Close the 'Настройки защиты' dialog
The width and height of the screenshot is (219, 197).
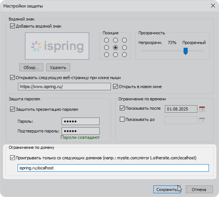click(213, 6)
